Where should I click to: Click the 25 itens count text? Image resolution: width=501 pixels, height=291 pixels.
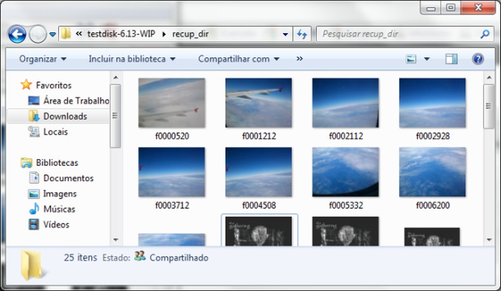point(80,257)
